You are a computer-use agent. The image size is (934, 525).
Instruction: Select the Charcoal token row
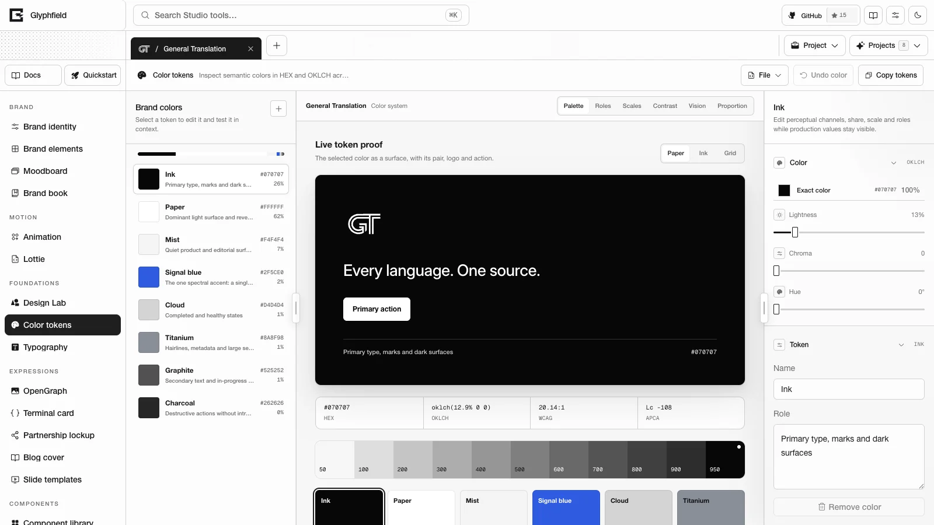[x=211, y=408]
